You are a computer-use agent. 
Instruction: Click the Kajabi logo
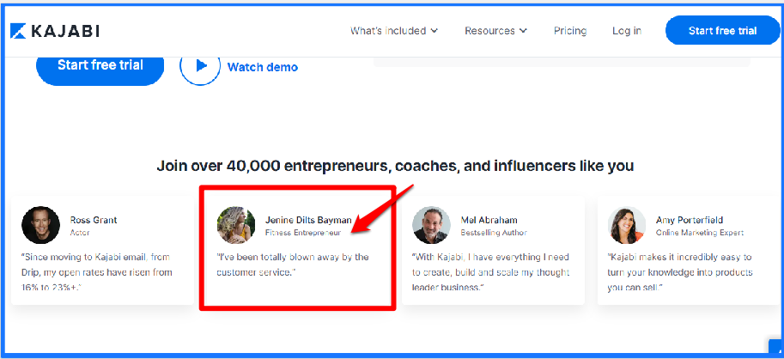[x=54, y=31]
